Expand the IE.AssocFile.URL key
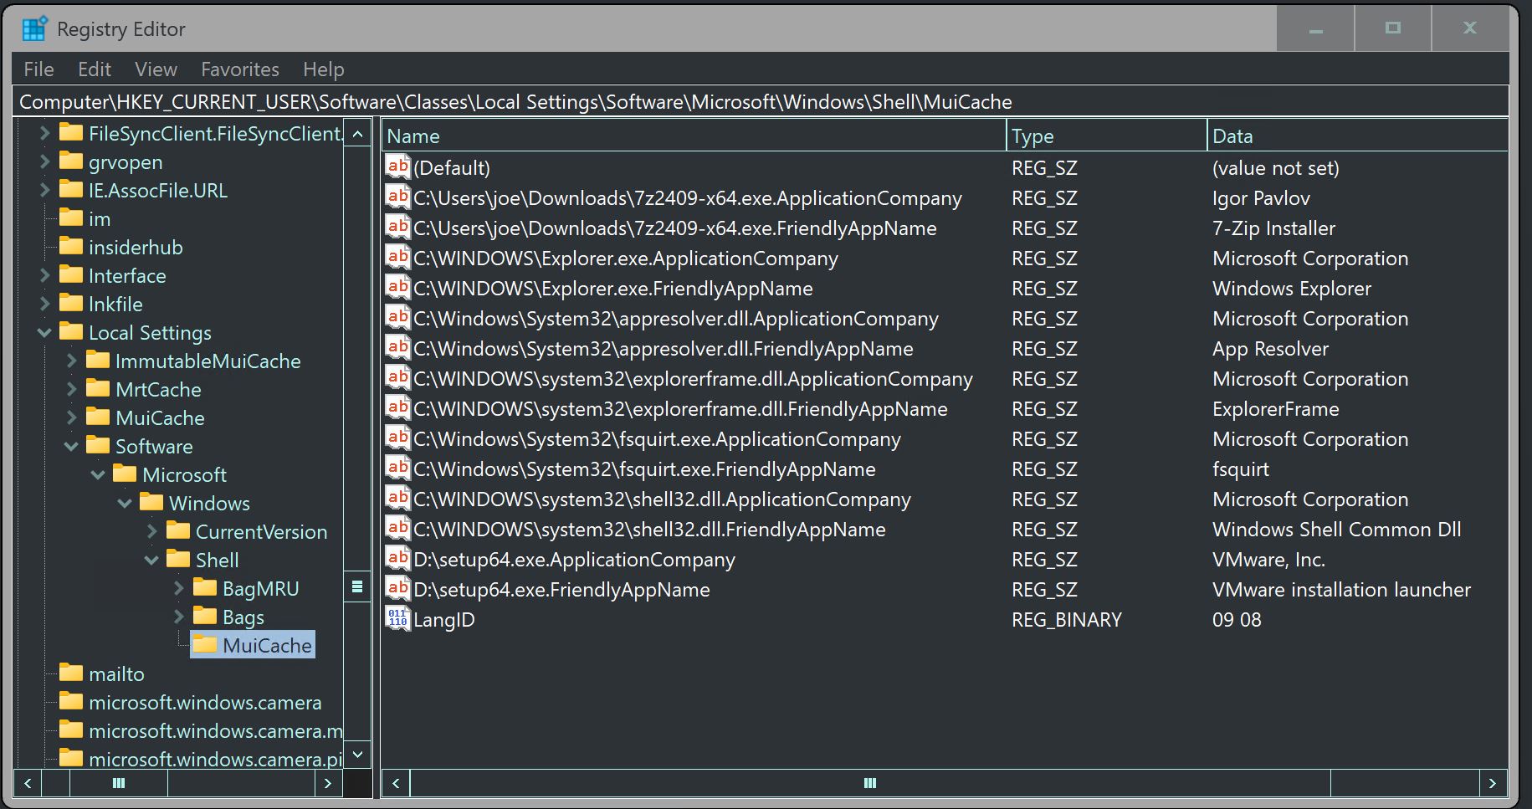Screen dimensions: 1532x809 (45, 190)
